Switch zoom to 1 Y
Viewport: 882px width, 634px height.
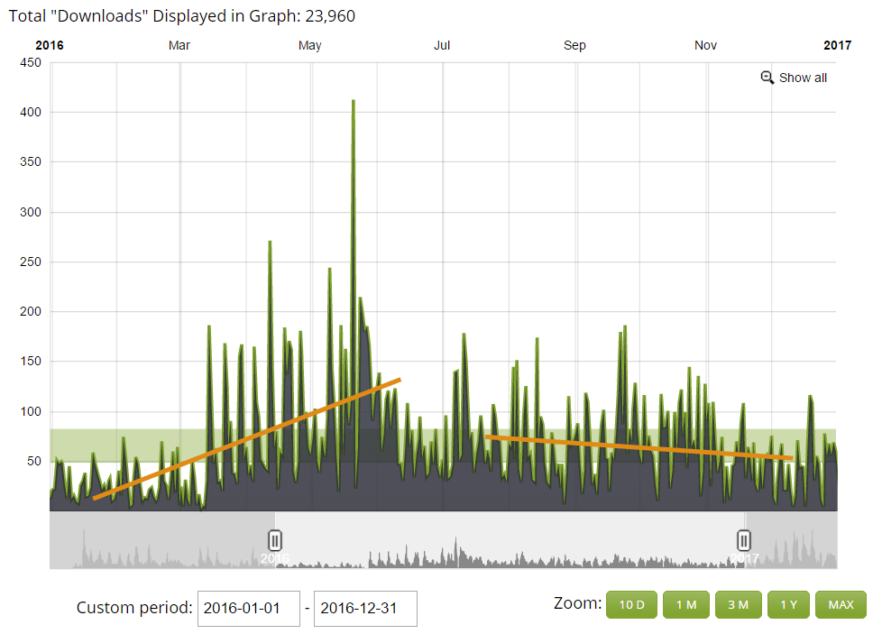point(788,604)
